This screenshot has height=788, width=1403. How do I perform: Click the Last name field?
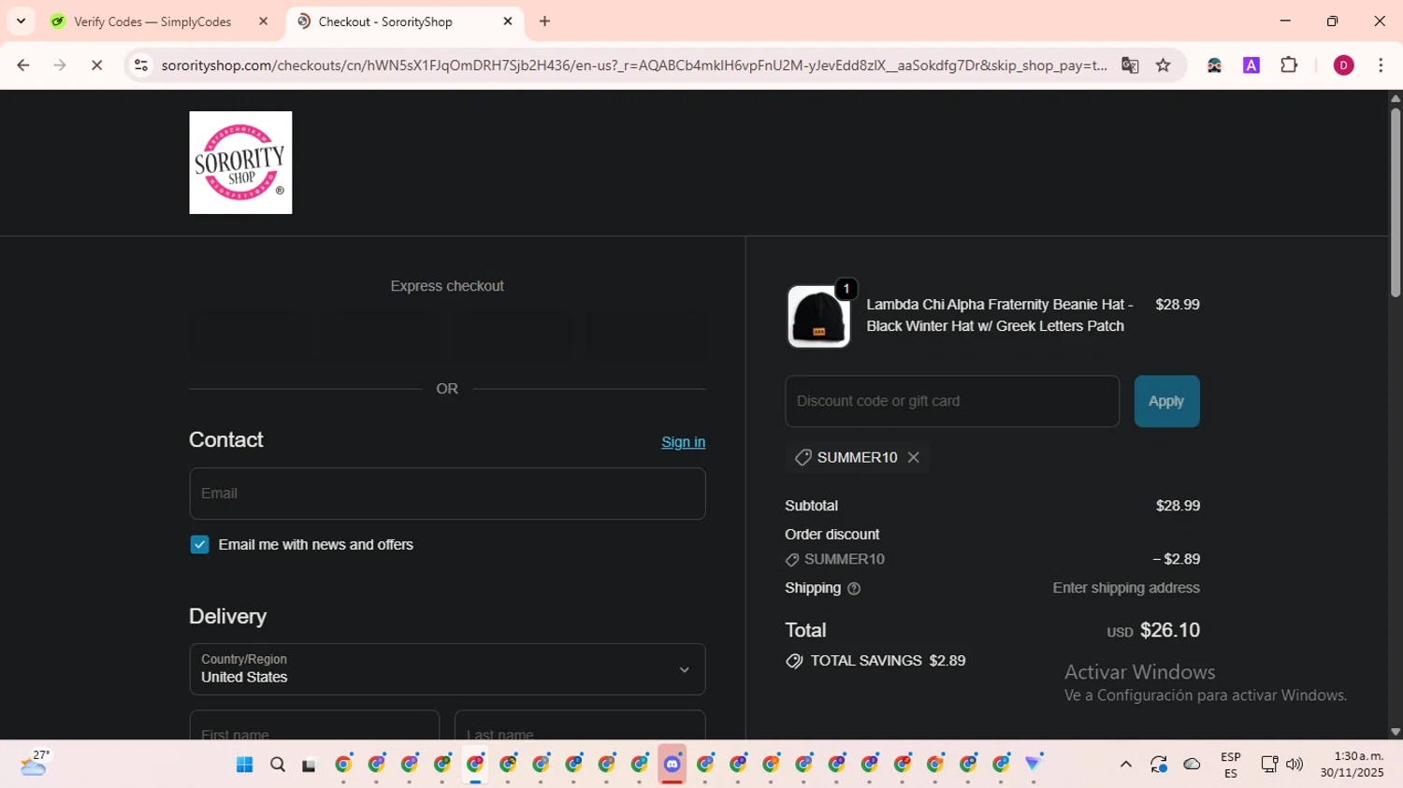click(580, 725)
